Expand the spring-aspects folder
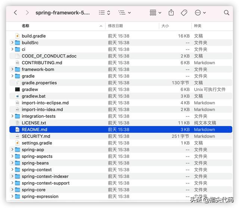239x208 pixels. point(12,156)
